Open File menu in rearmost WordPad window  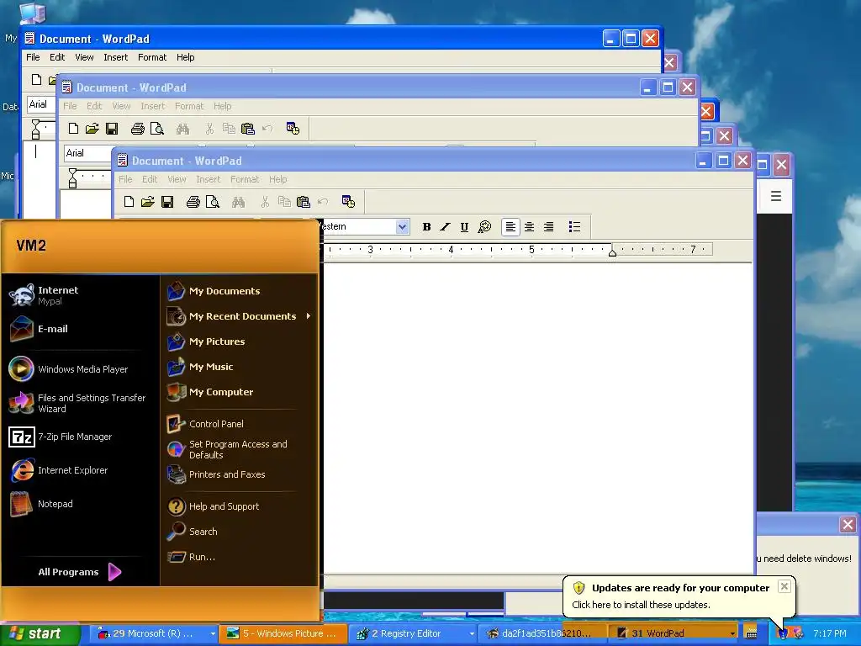(33, 57)
